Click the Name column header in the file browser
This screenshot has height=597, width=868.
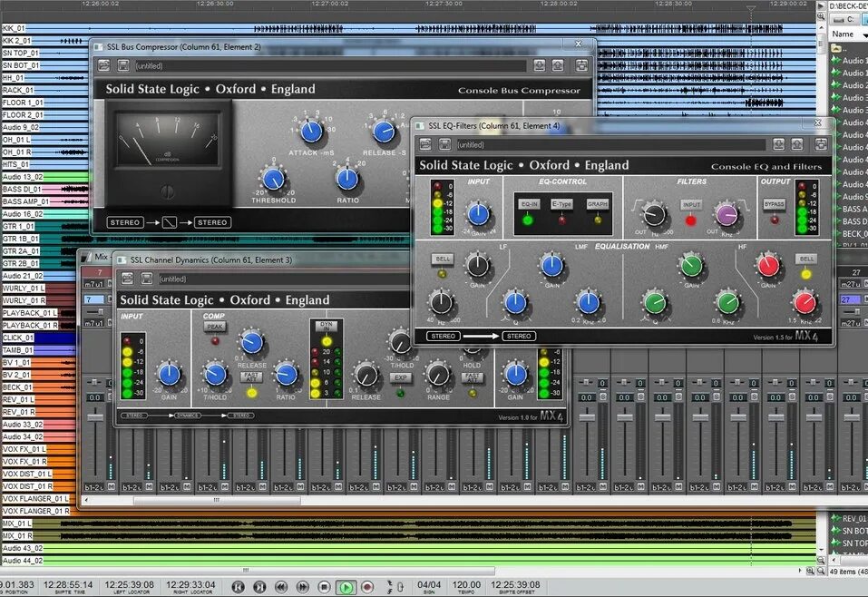843,34
